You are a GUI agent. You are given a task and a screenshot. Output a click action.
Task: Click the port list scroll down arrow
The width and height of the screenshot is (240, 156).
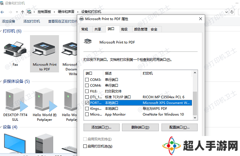point(195,118)
